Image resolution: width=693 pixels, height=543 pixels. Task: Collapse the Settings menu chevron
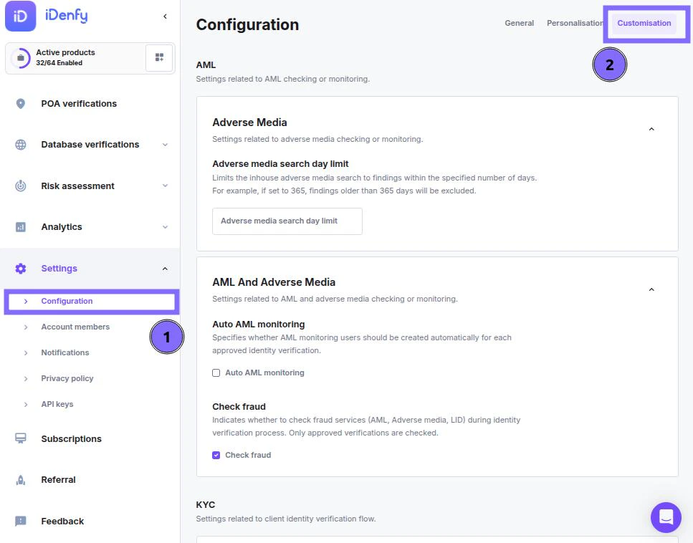pyautogui.click(x=165, y=269)
